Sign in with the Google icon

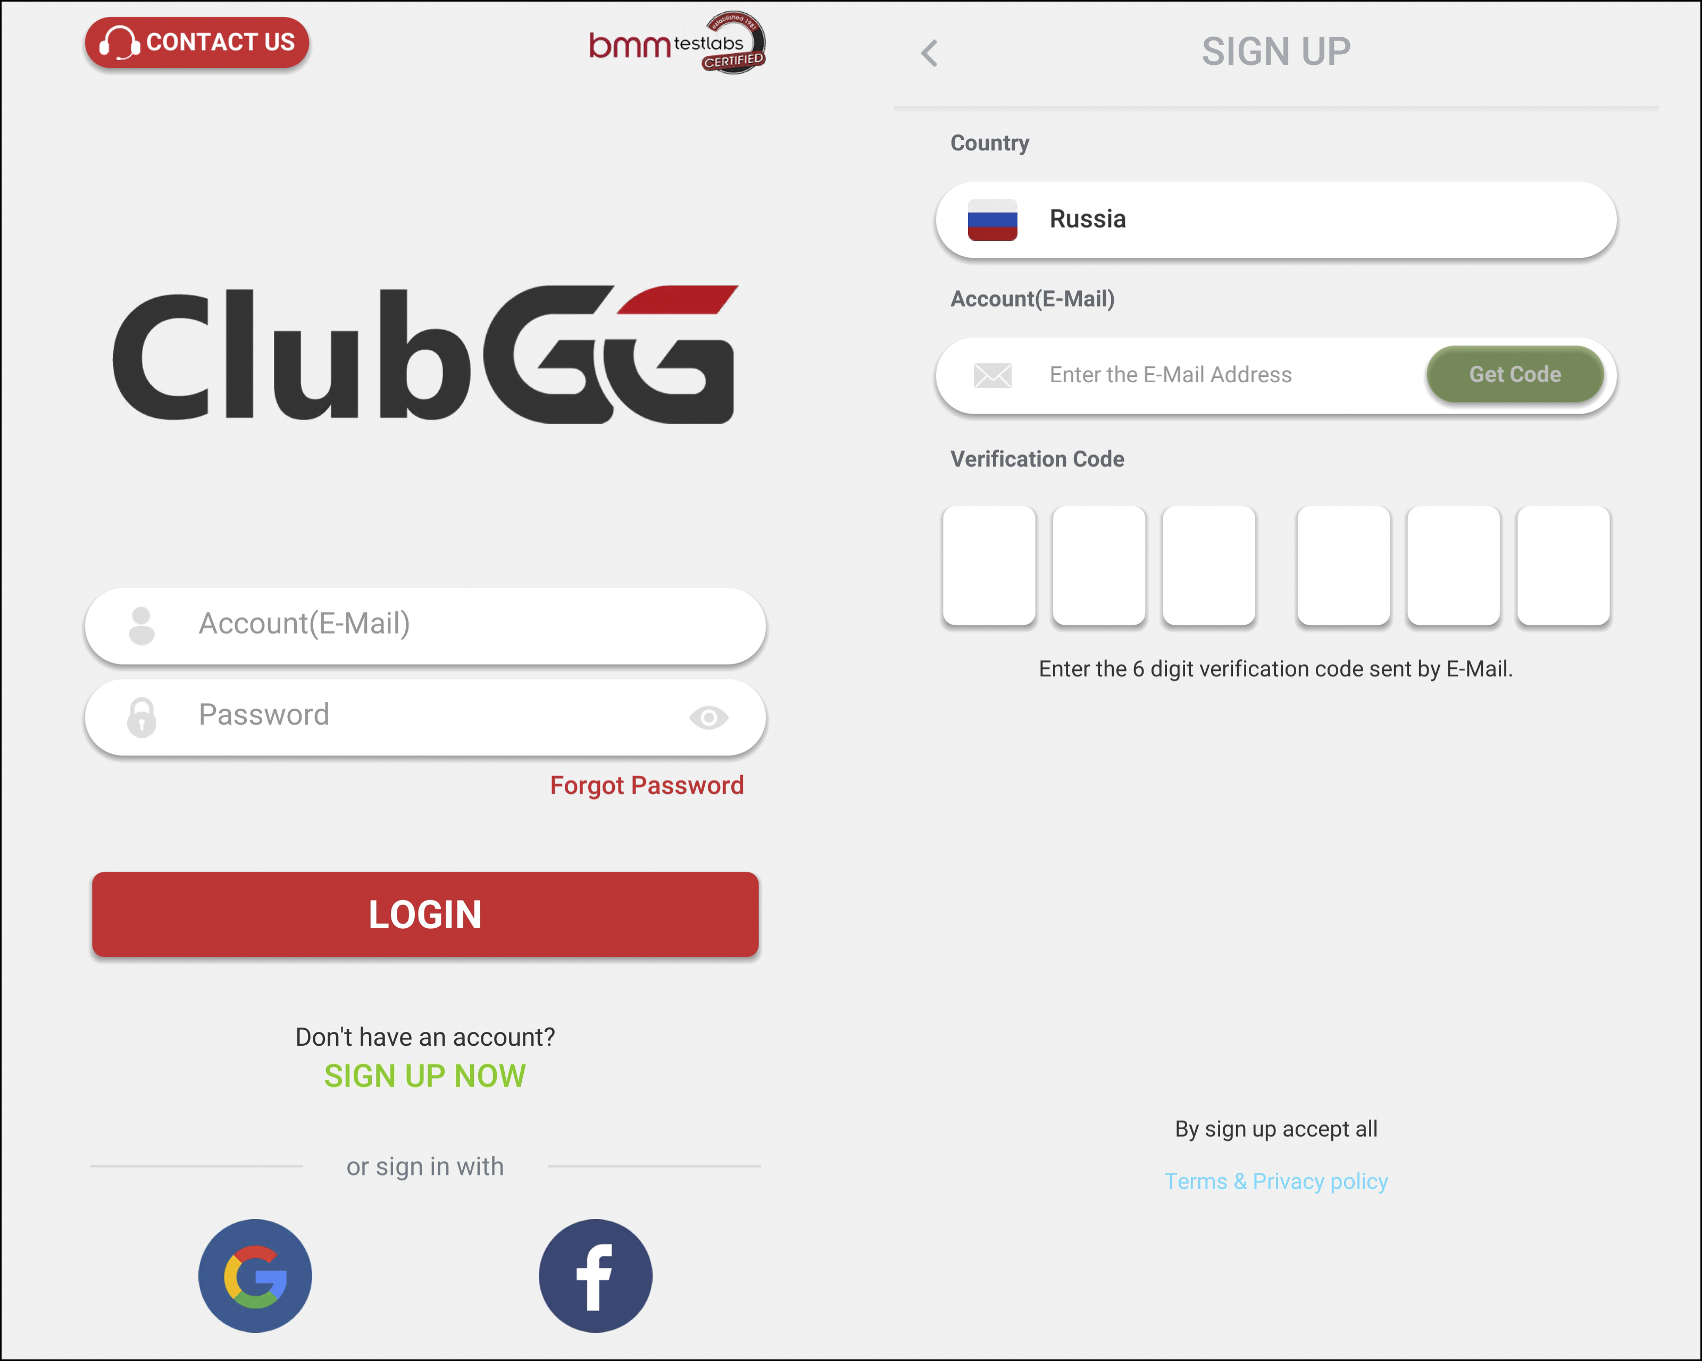[x=255, y=1276]
